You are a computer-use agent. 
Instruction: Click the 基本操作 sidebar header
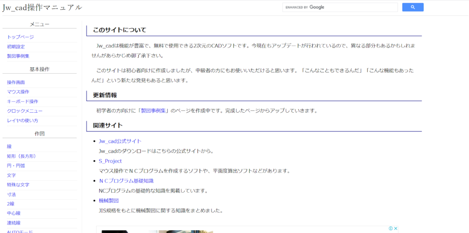tap(39, 70)
